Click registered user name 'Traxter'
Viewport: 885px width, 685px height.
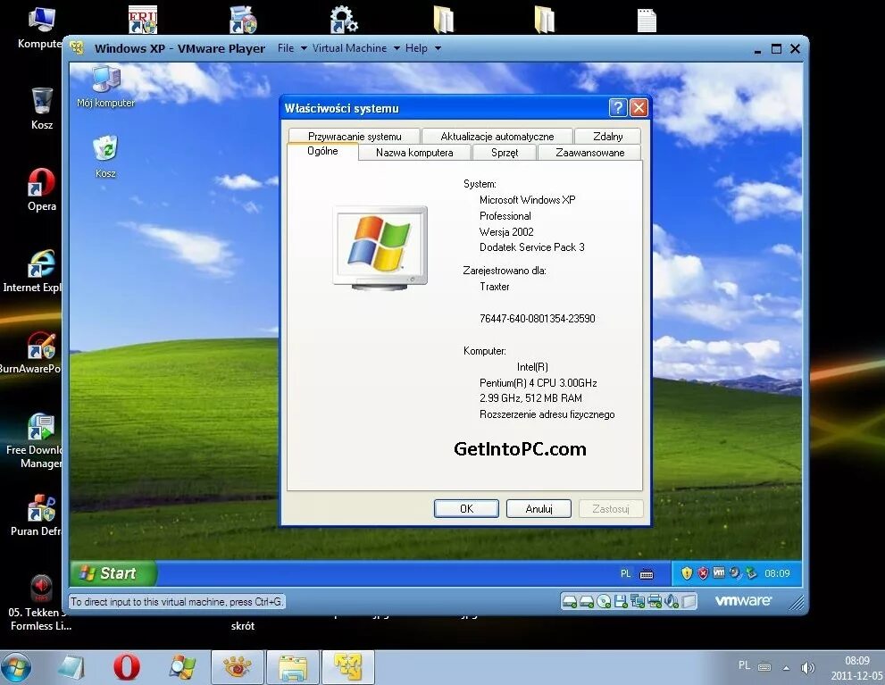point(495,287)
